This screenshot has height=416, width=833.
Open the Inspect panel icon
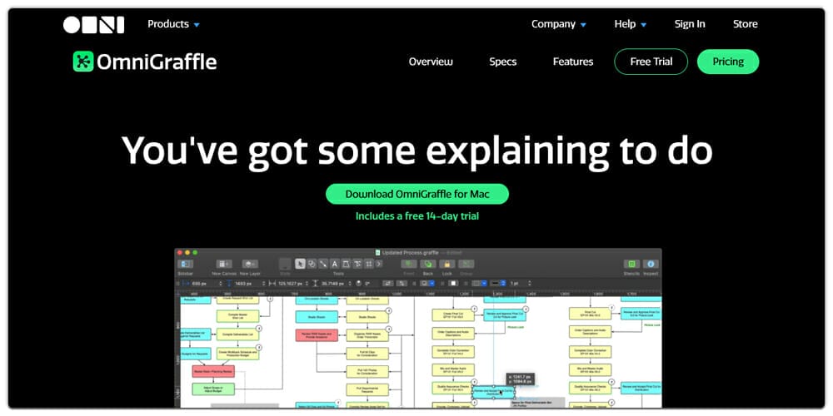tap(651, 264)
